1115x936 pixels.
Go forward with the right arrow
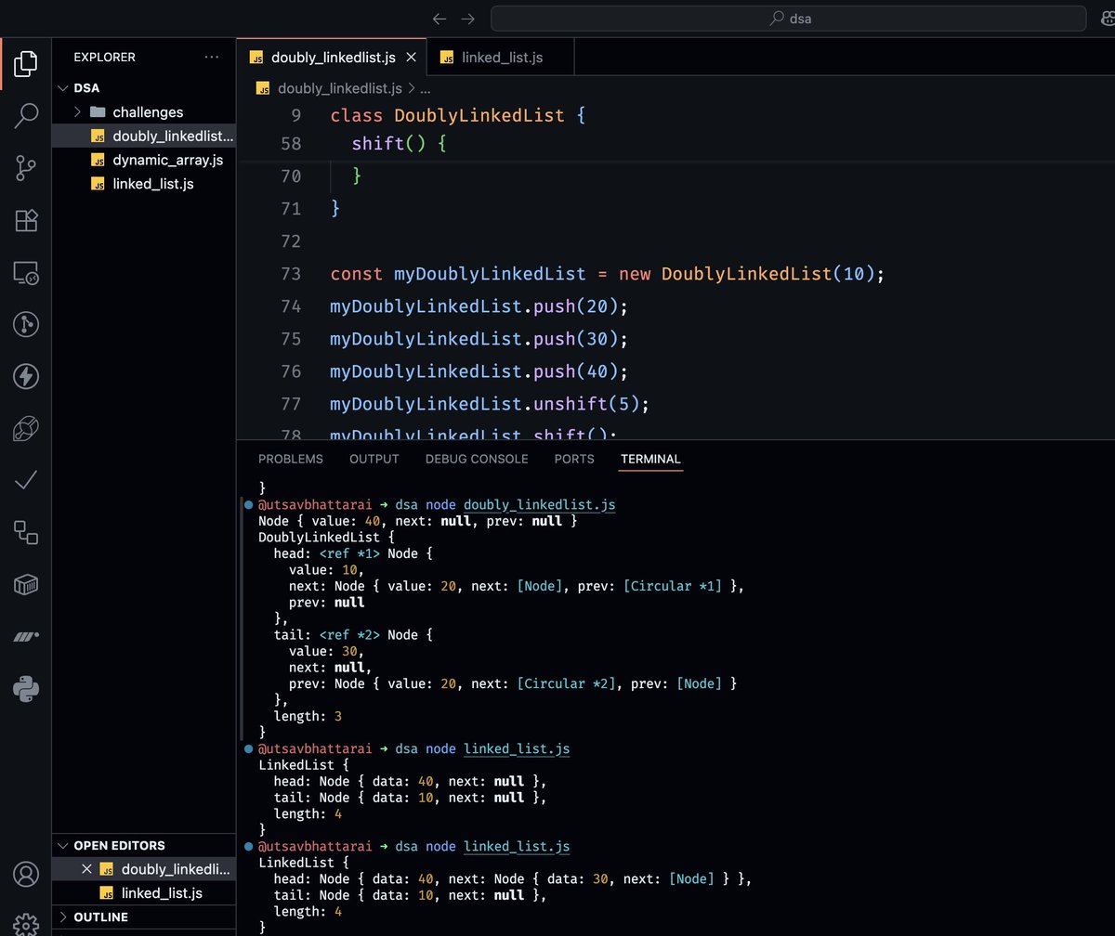(x=467, y=19)
